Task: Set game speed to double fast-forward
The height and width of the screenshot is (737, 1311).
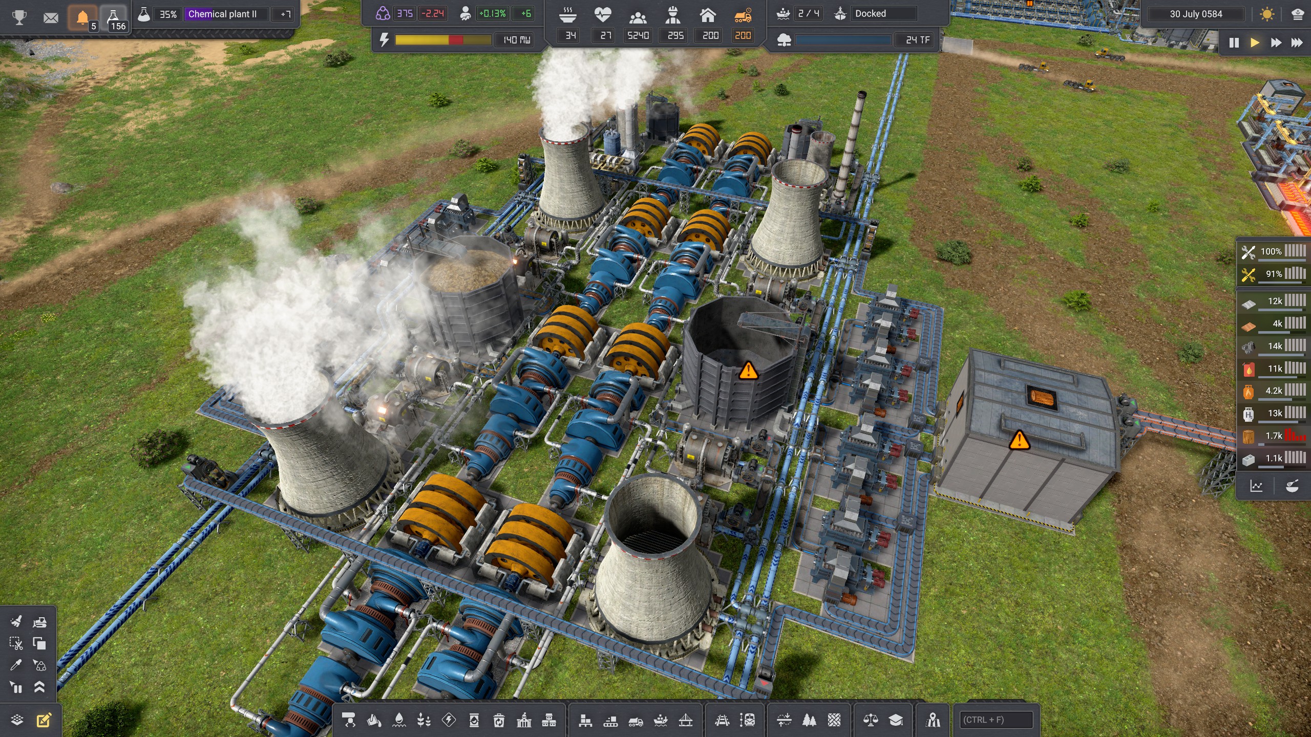Action: (1276, 42)
